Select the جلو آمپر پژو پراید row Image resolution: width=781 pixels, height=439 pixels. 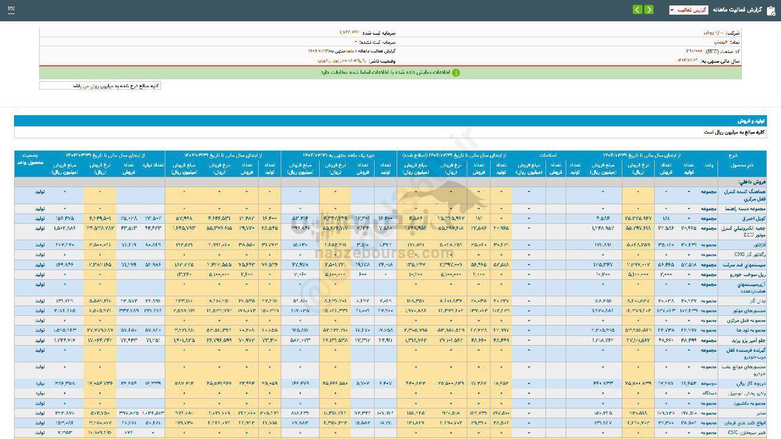[x=743, y=339]
